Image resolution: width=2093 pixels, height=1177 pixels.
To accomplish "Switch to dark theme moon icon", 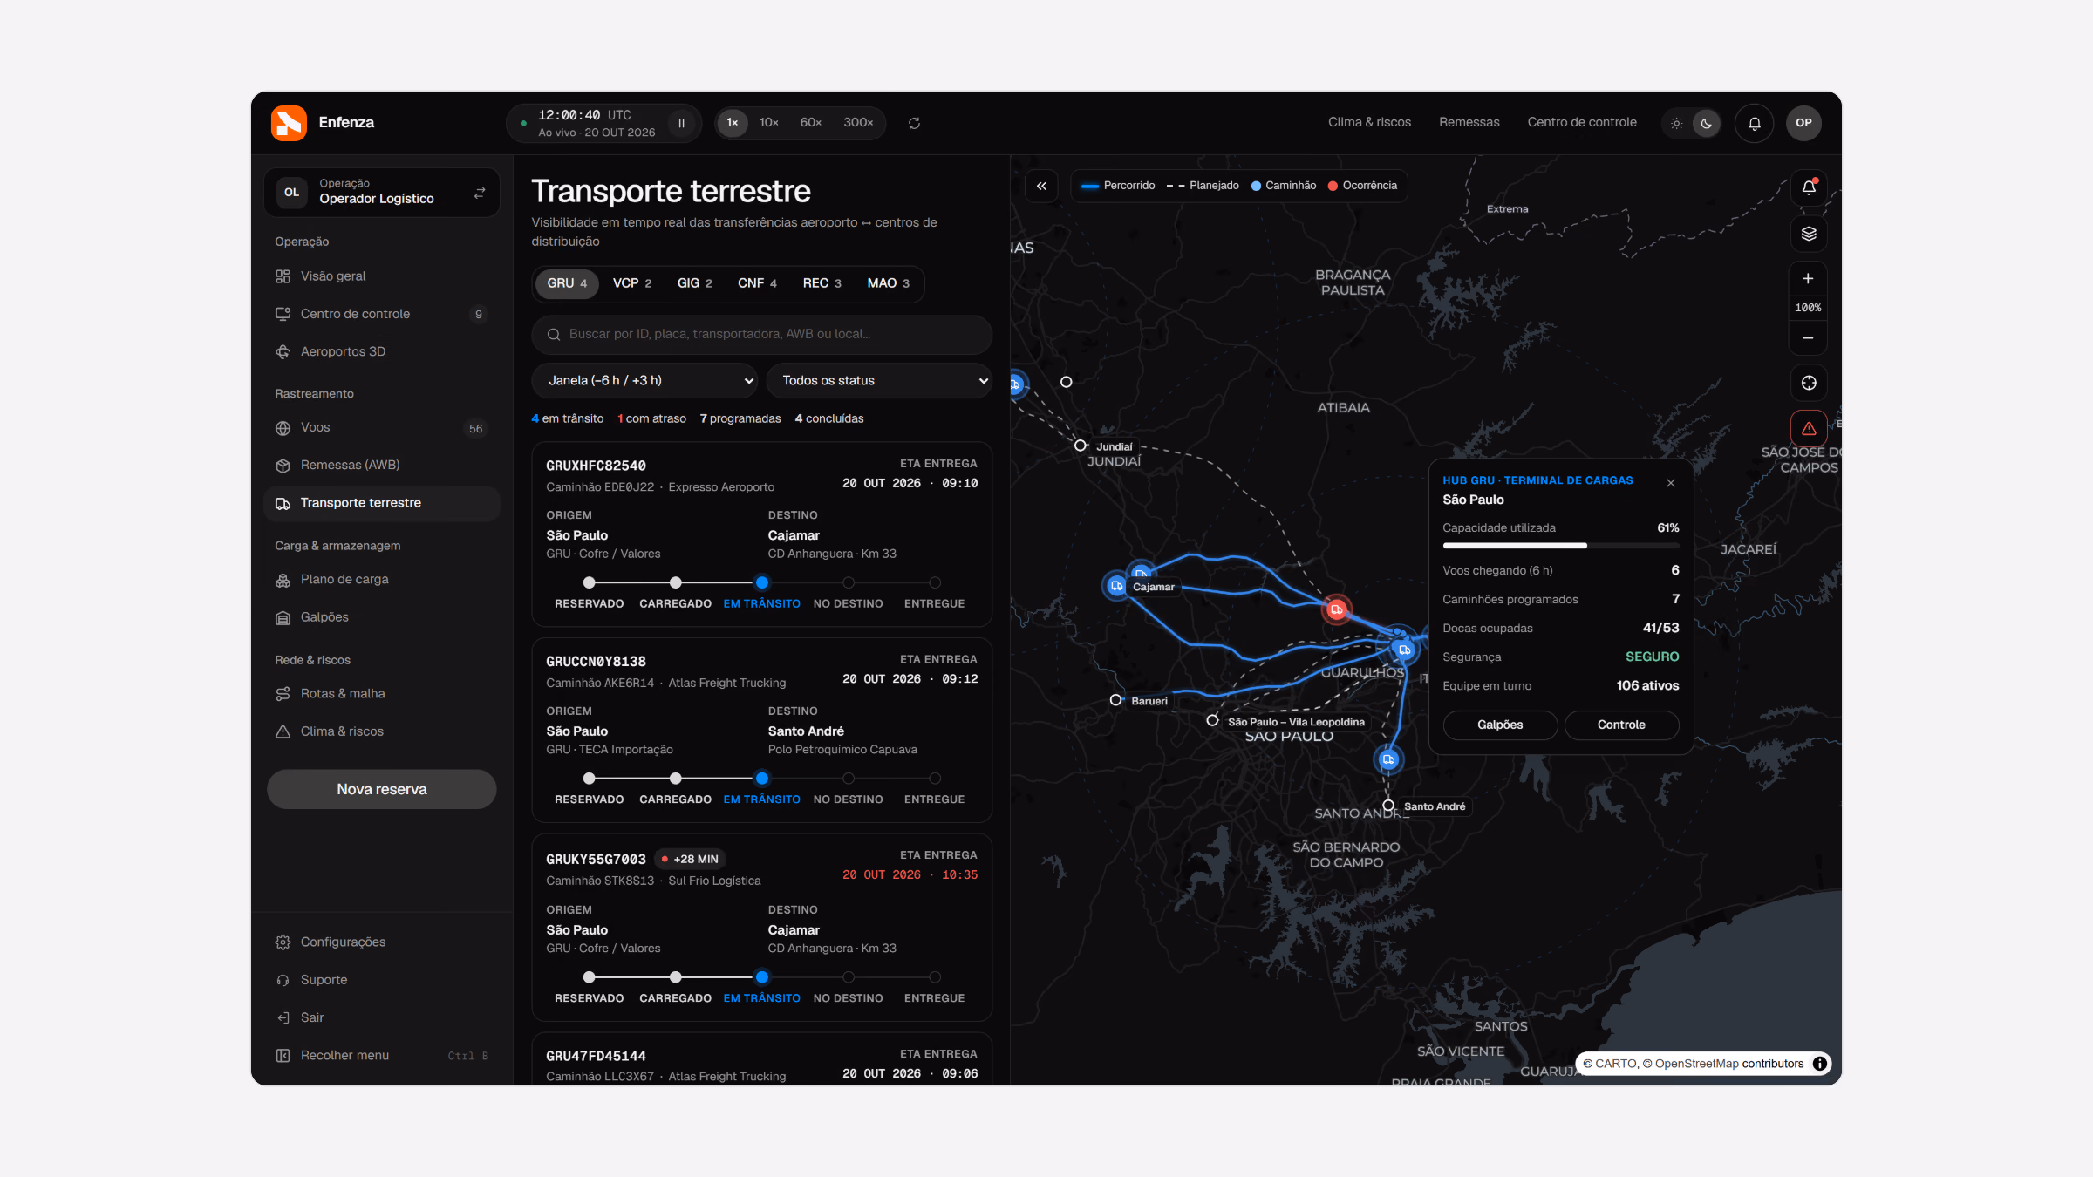I will pos(1706,123).
